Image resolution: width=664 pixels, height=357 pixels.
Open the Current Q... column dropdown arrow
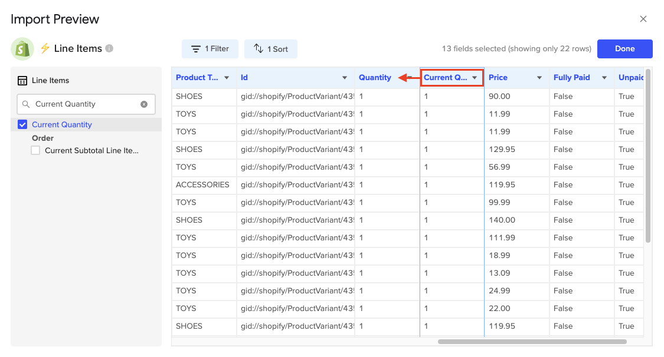(x=475, y=78)
